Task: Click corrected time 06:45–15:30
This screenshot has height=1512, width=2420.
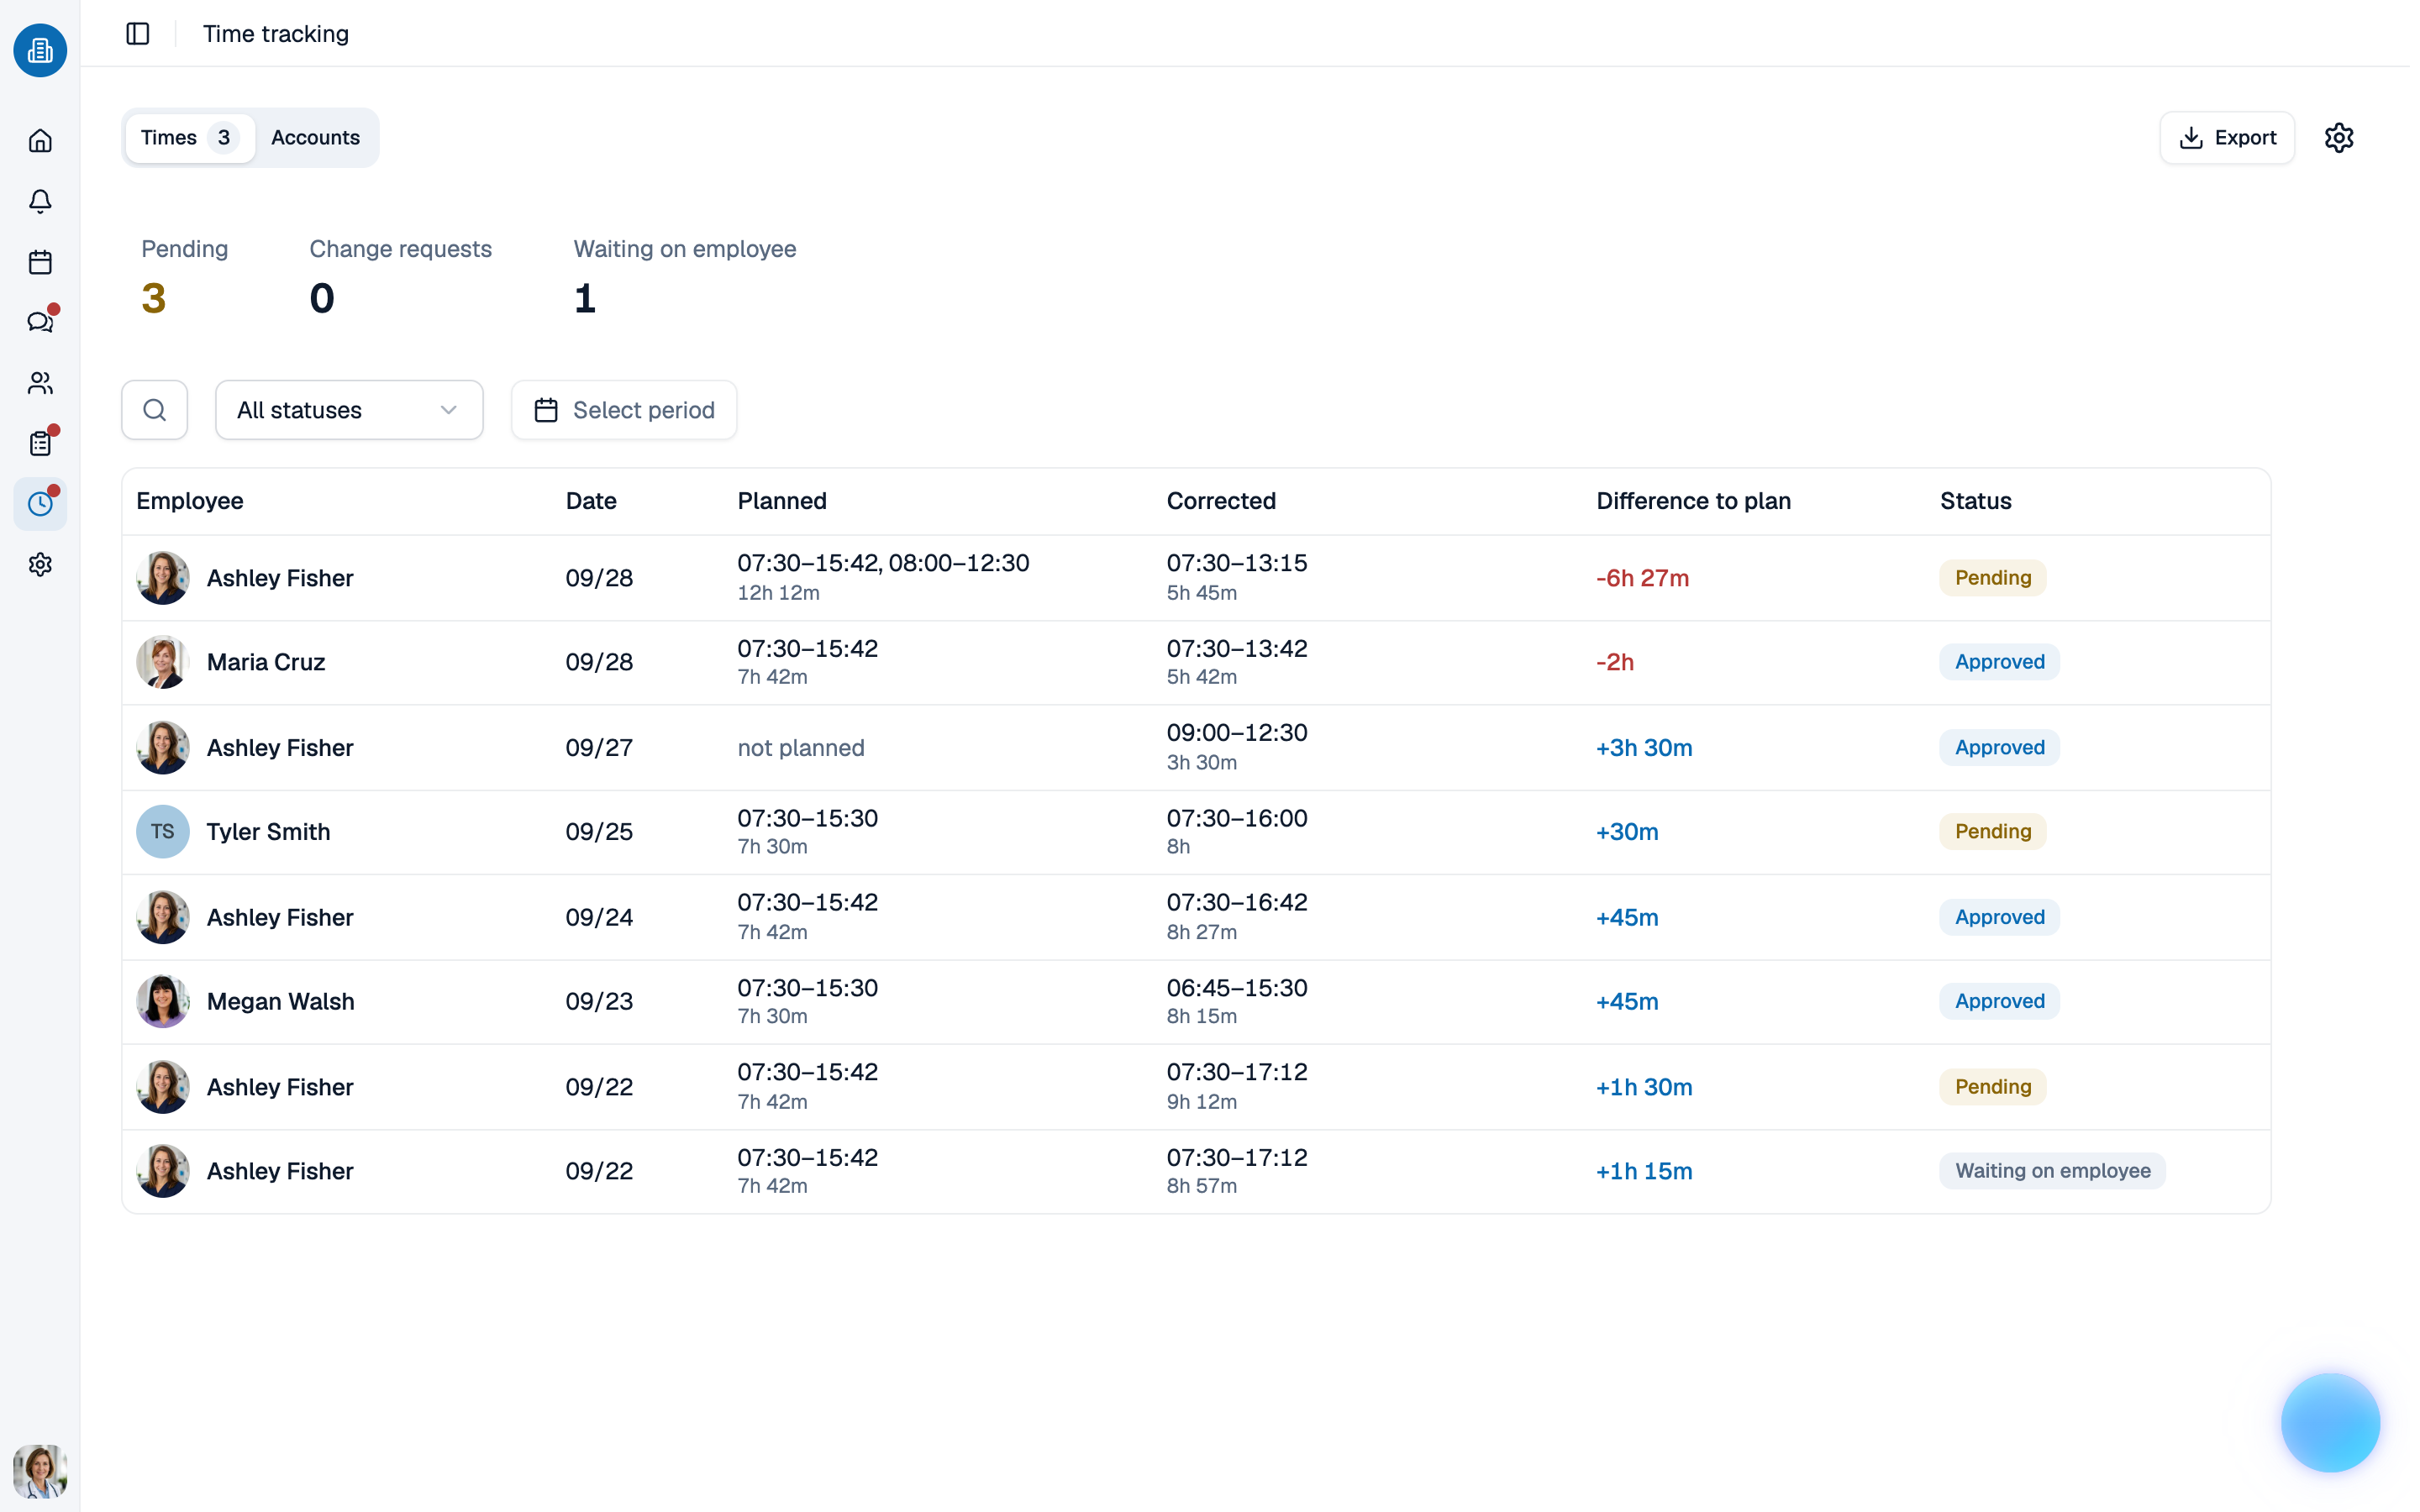Action: [x=1237, y=988]
